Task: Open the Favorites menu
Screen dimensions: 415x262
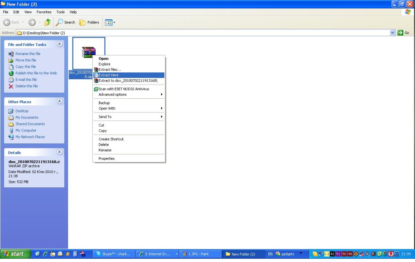Action: tap(44, 12)
